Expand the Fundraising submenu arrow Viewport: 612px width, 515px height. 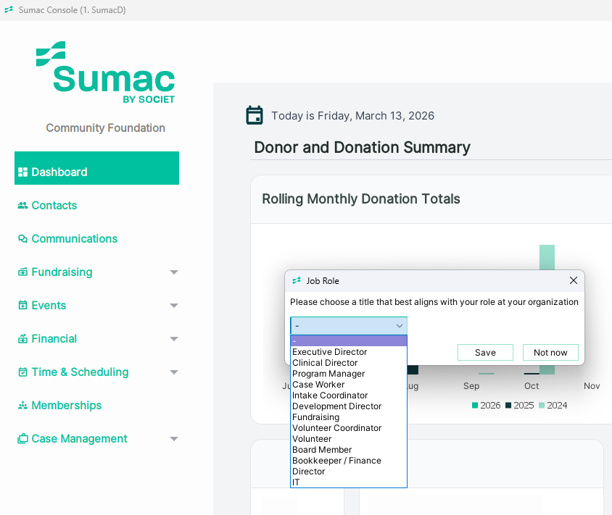(x=174, y=272)
